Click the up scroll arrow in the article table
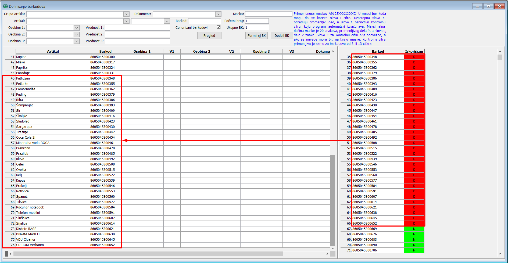The height and width of the screenshot is (263, 508). click(333, 51)
